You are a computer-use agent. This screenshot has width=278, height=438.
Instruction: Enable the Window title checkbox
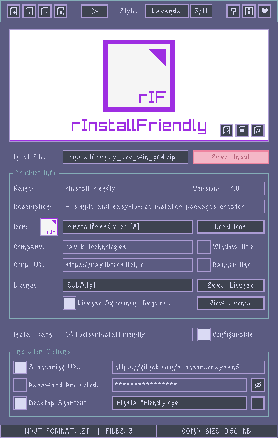[x=204, y=247]
